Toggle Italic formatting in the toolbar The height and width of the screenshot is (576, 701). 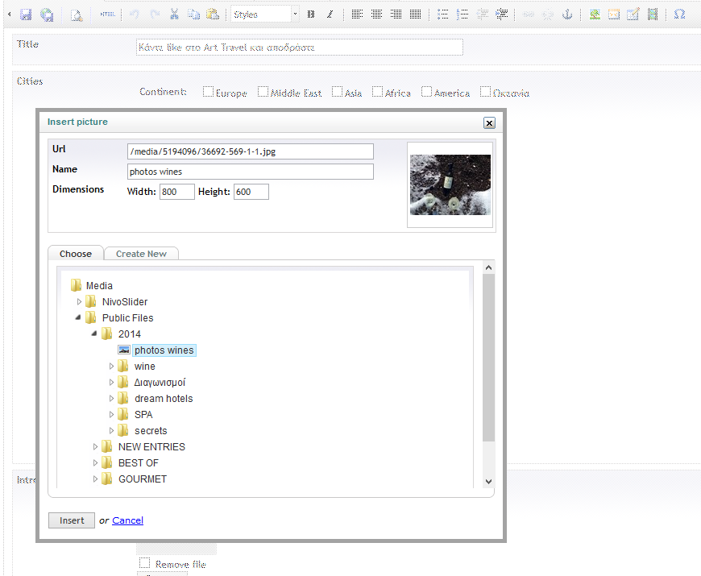coord(330,15)
